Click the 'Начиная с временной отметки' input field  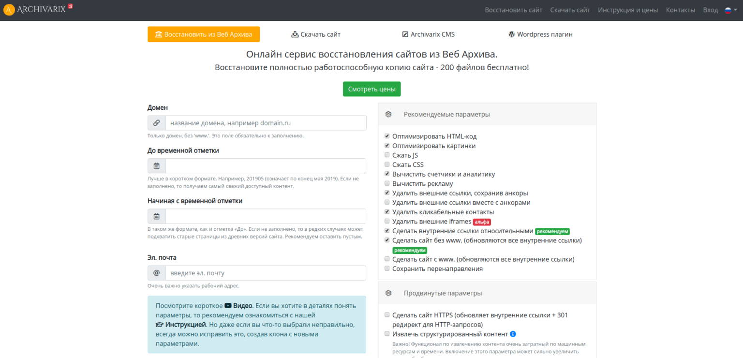coord(266,216)
